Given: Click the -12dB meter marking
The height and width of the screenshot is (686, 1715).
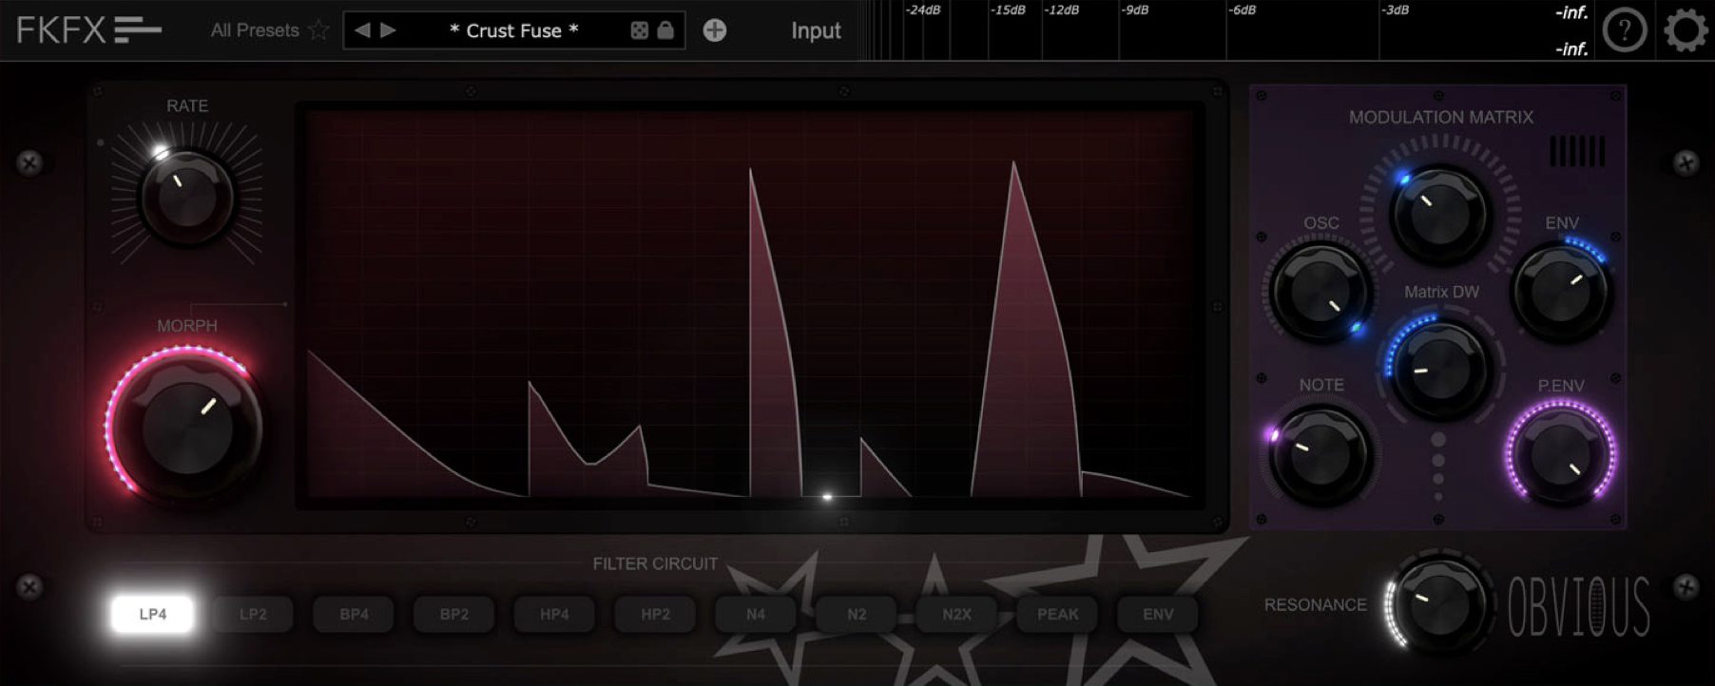Looking at the screenshot, I should (x=1062, y=10).
